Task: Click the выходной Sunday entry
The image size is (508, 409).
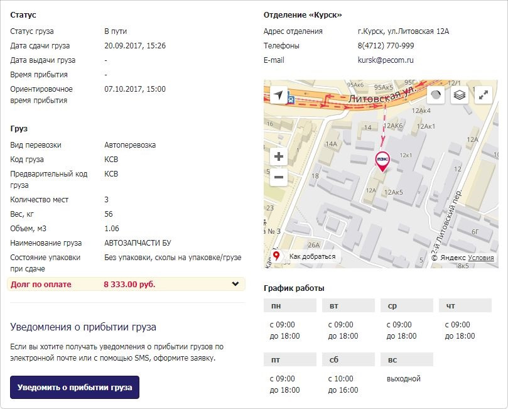Action: (403, 379)
